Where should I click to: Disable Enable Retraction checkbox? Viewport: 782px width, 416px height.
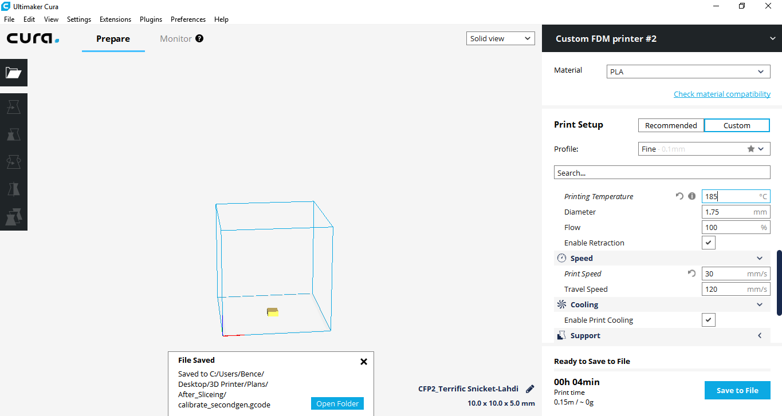coord(708,242)
